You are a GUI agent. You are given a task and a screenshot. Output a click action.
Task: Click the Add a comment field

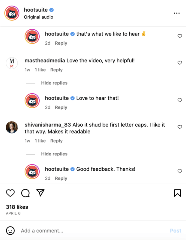(x=90, y=231)
